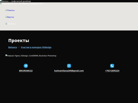Click the Проекты heading
Image resolution: width=138 pixels, height=103 pixels.
click(19, 40)
